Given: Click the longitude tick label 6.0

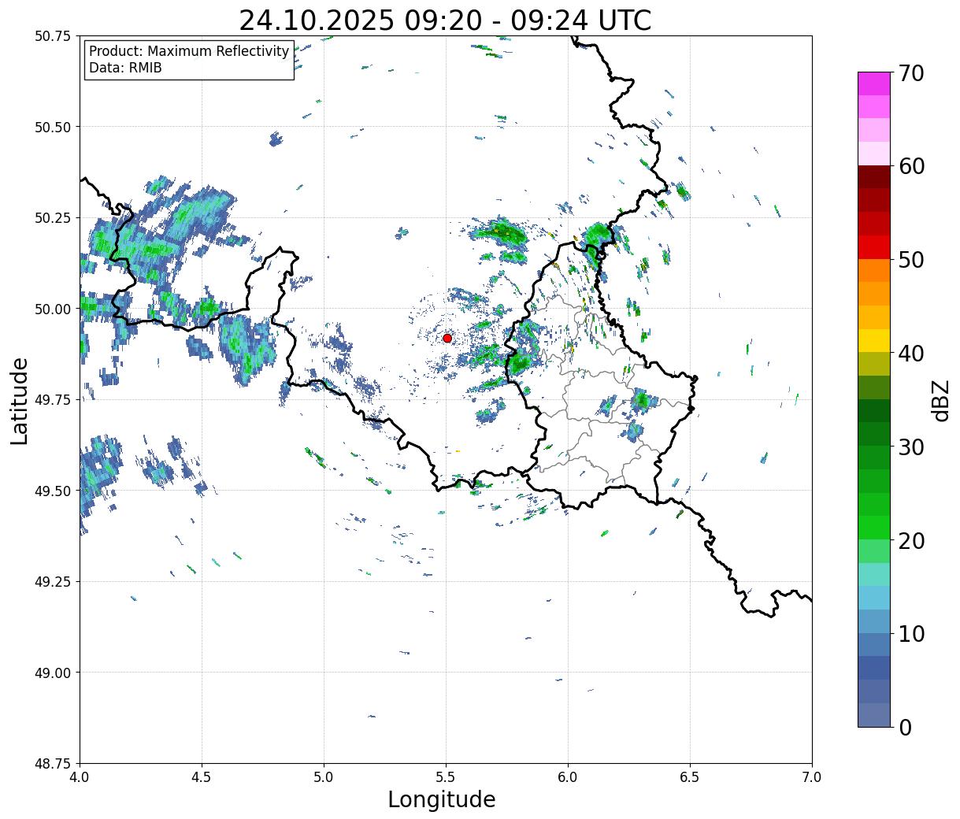Looking at the screenshot, I should [568, 777].
